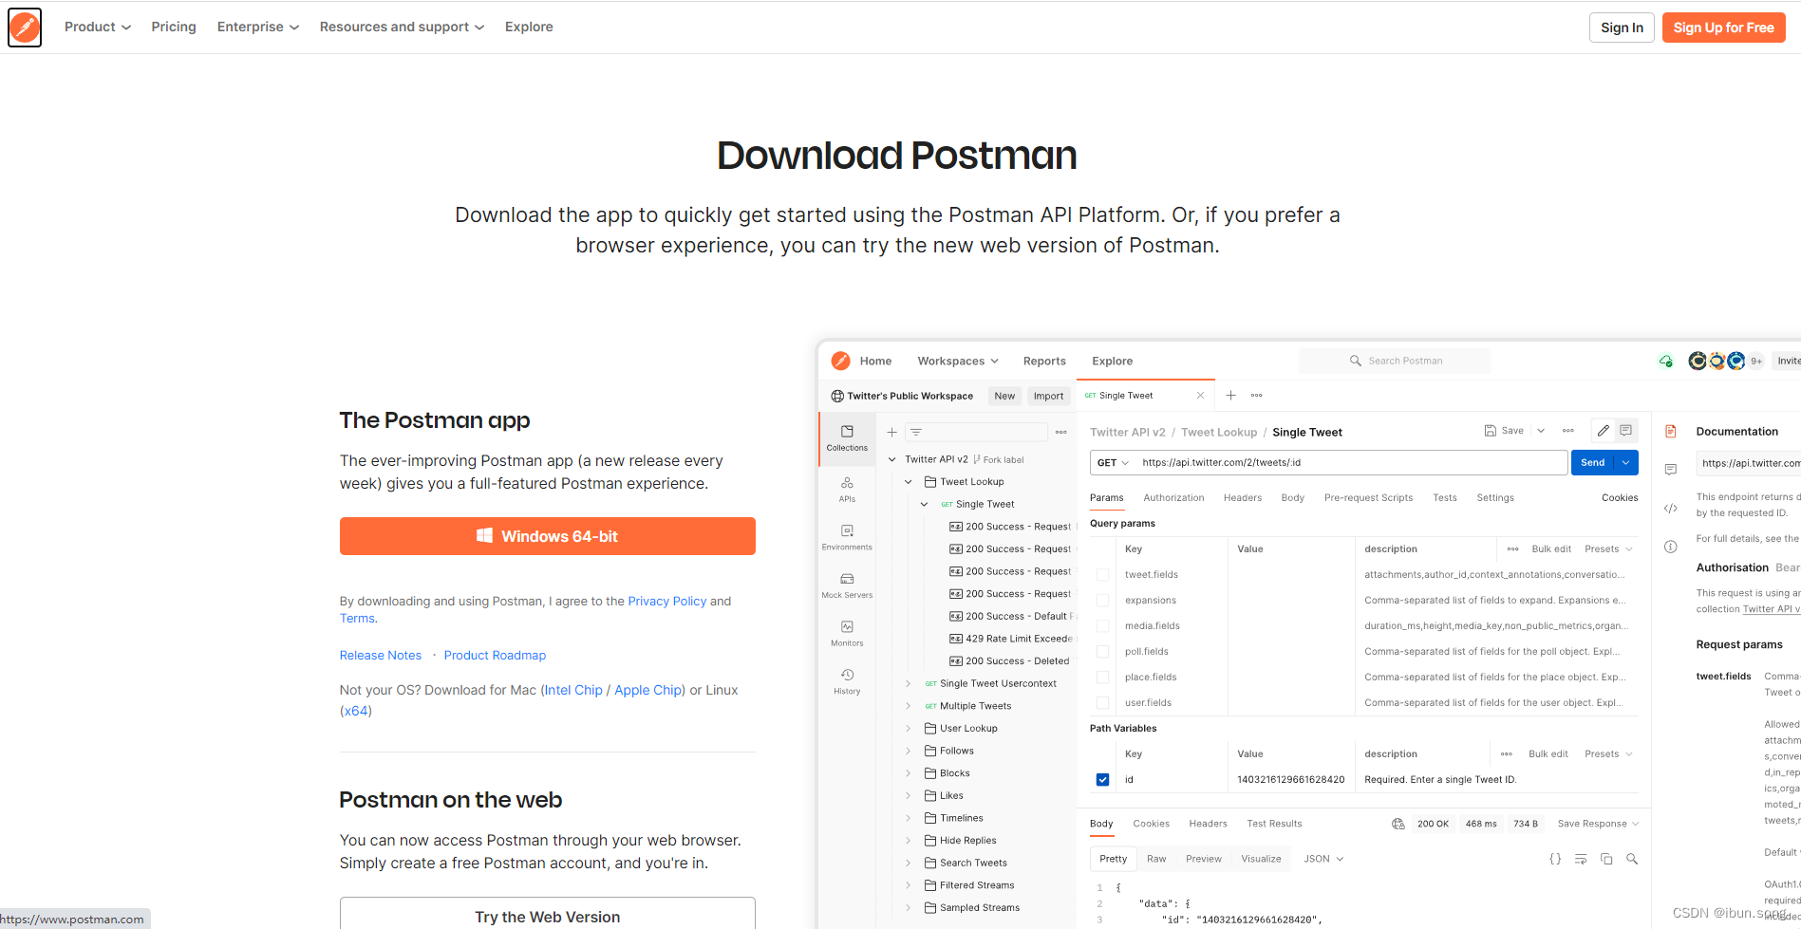Screen dimensions: 1801x929
Task: Click the Save icon for Single Tweet
Action: 1491,431
